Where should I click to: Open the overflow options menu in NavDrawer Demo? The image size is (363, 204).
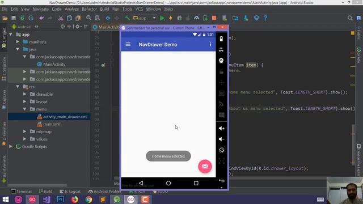click(210, 44)
